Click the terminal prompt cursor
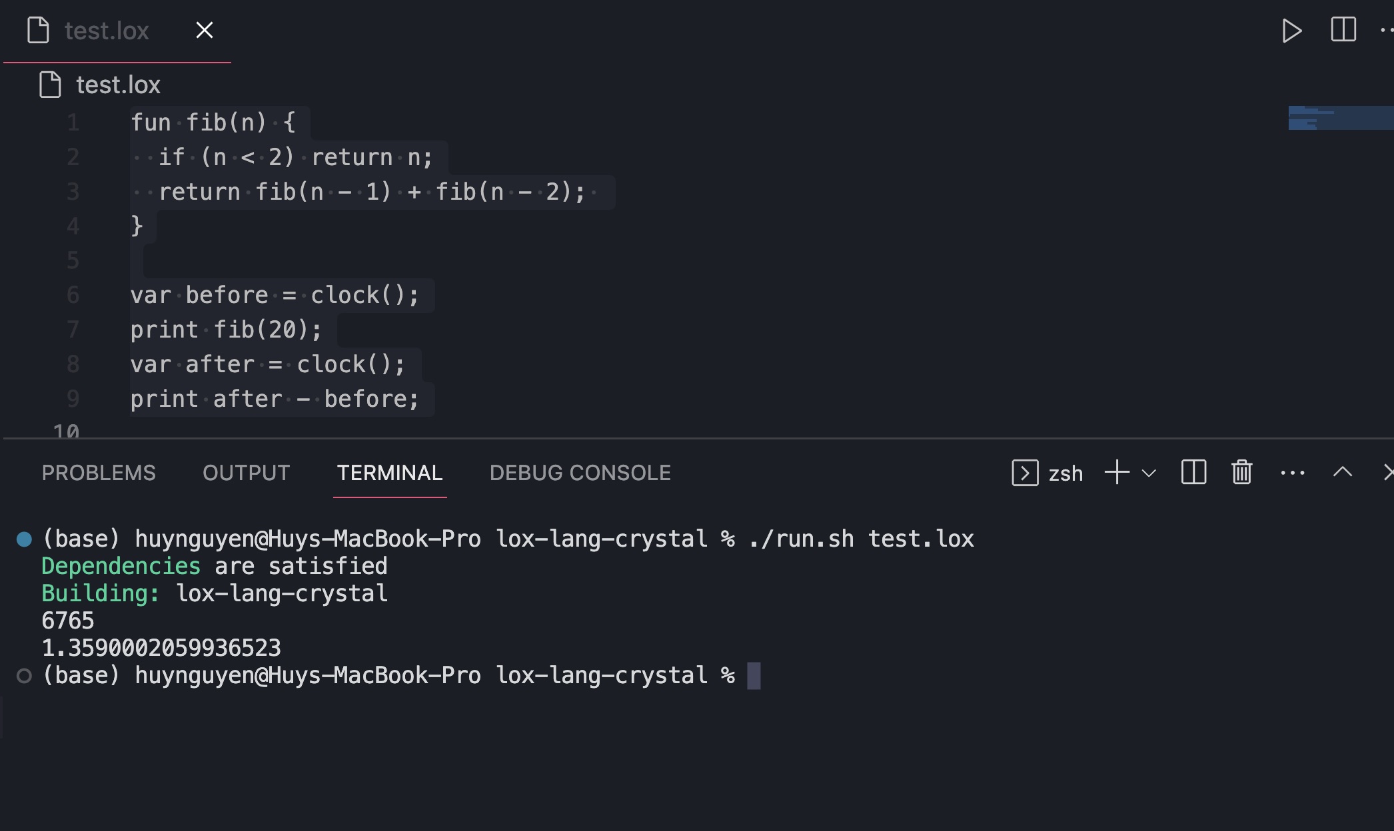The height and width of the screenshot is (831, 1394). pos(754,676)
